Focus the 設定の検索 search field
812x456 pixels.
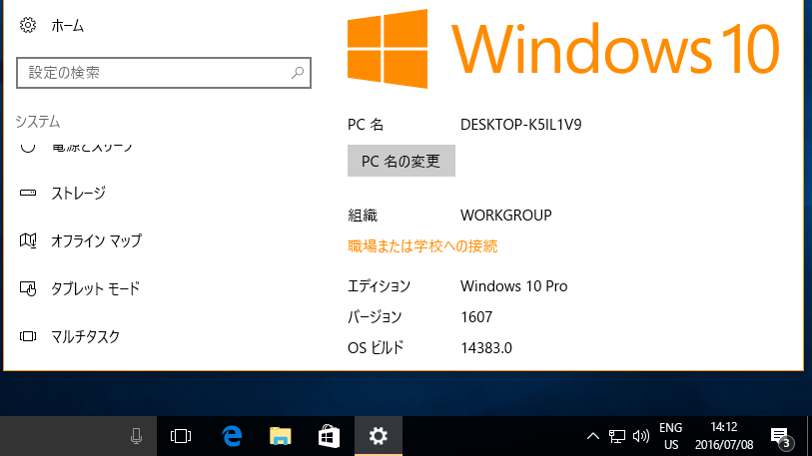point(164,73)
